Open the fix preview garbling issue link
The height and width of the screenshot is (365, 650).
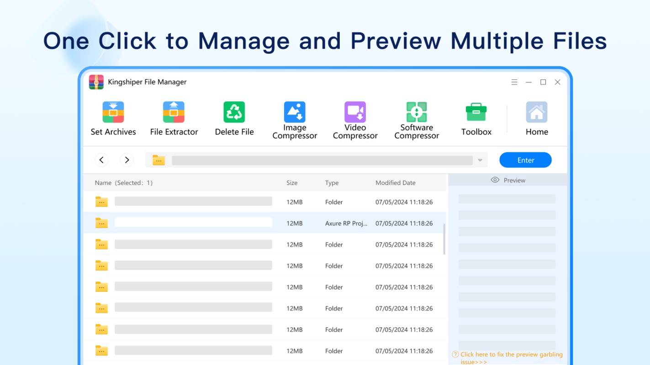[512, 358]
